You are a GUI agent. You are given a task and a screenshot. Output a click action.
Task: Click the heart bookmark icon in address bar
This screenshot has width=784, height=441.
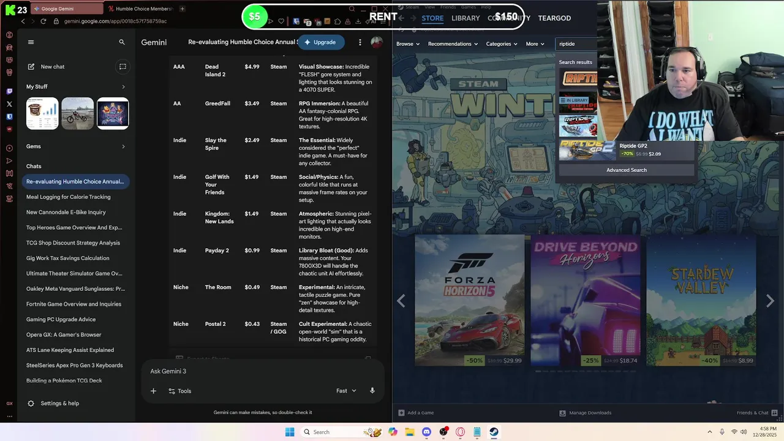point(281,21)
